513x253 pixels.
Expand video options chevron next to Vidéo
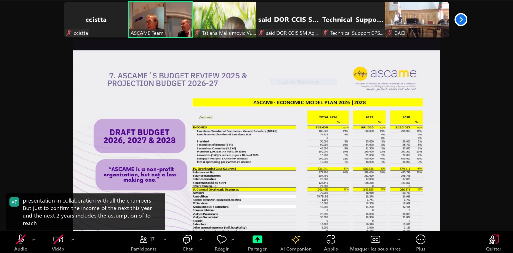tap(73, 239)
